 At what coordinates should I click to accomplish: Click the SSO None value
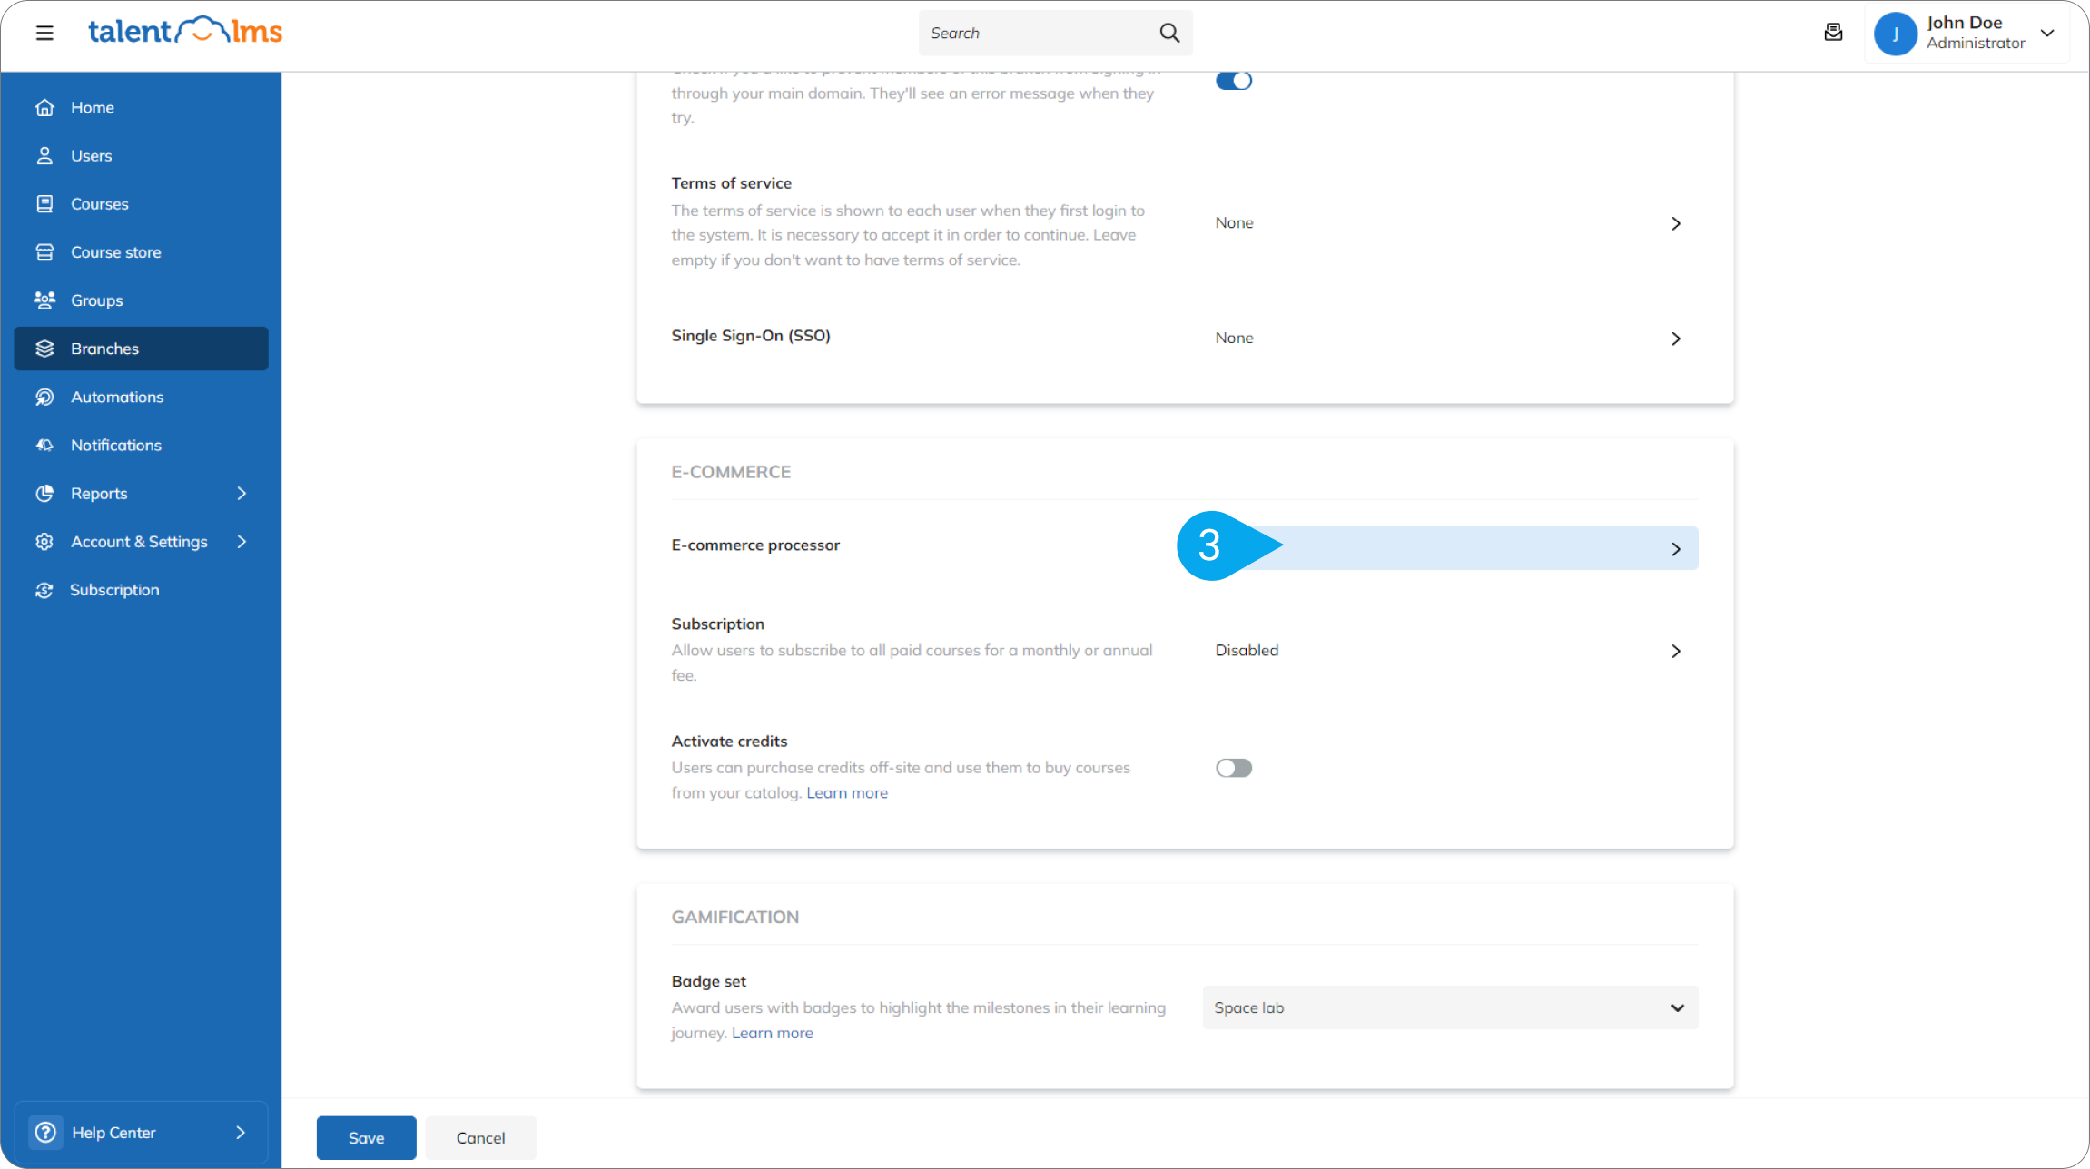coord(1234,338)
